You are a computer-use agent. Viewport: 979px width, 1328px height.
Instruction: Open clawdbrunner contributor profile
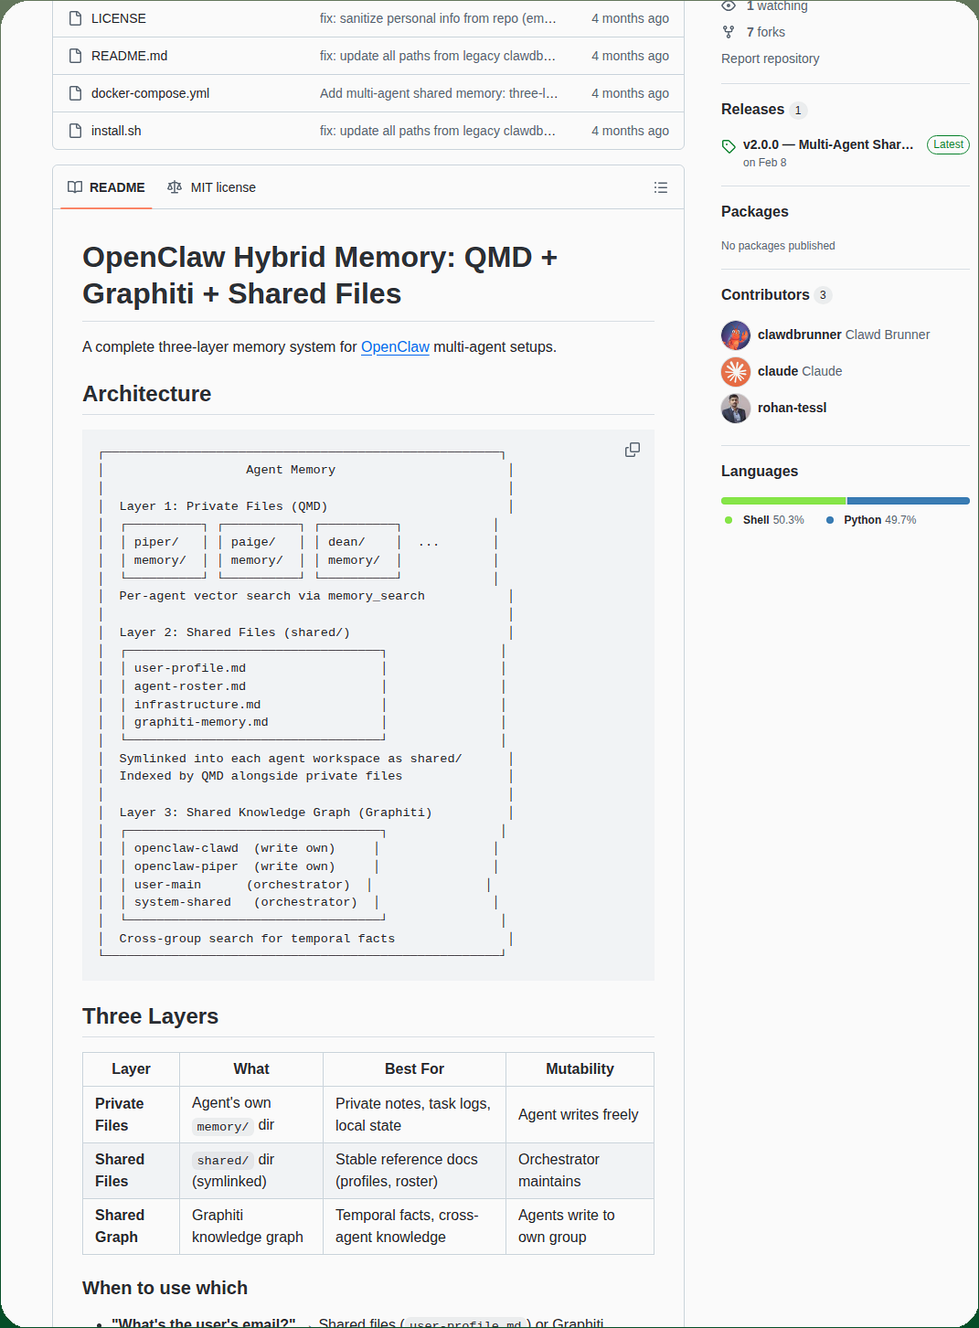(844, 335)
